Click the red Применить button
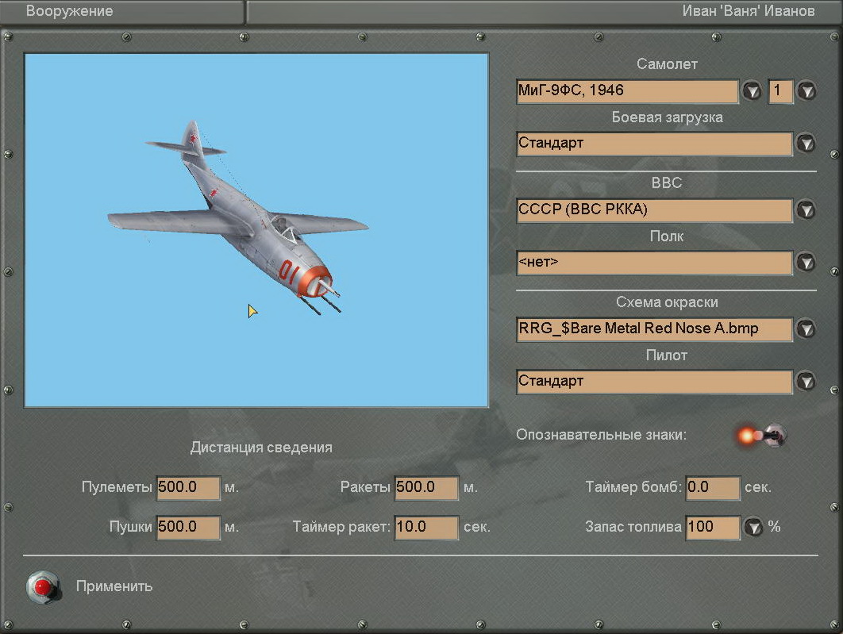The image size is (843, 634). click(x=43, y=586)
